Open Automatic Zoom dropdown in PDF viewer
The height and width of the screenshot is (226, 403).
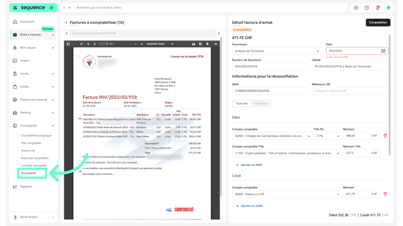[160, 44]
